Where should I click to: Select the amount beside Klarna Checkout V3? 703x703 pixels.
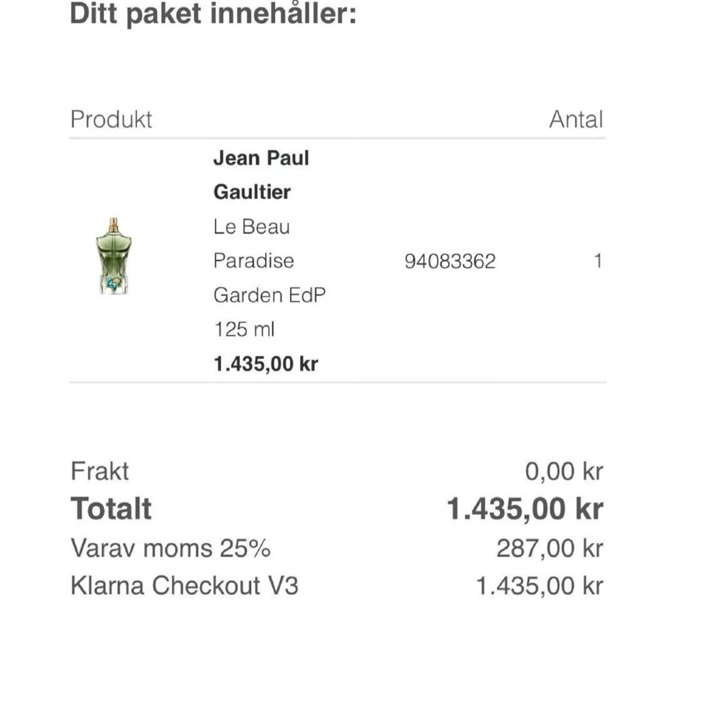[539, 586]
